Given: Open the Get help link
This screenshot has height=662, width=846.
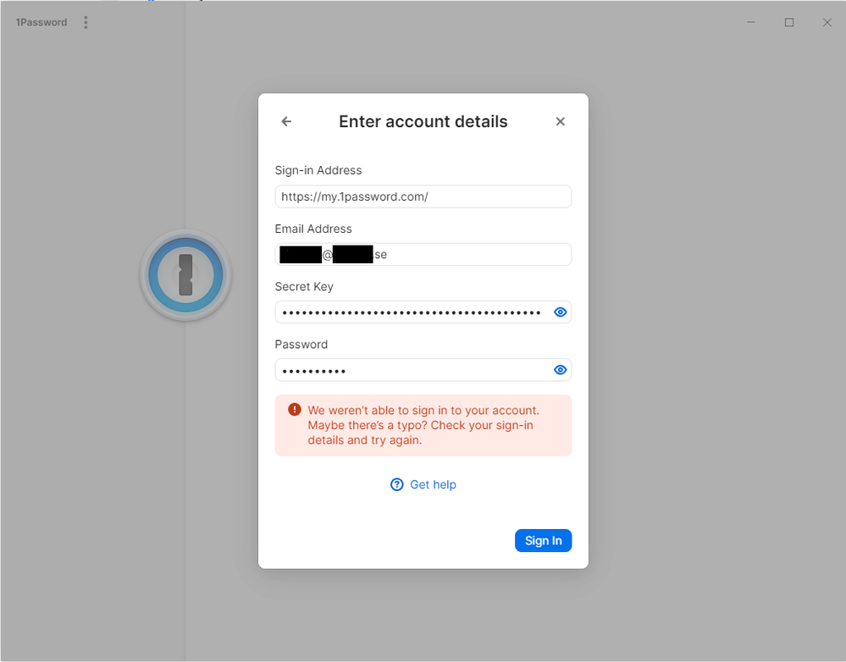Looking at the screenshot, I should [x=433, y=484].
